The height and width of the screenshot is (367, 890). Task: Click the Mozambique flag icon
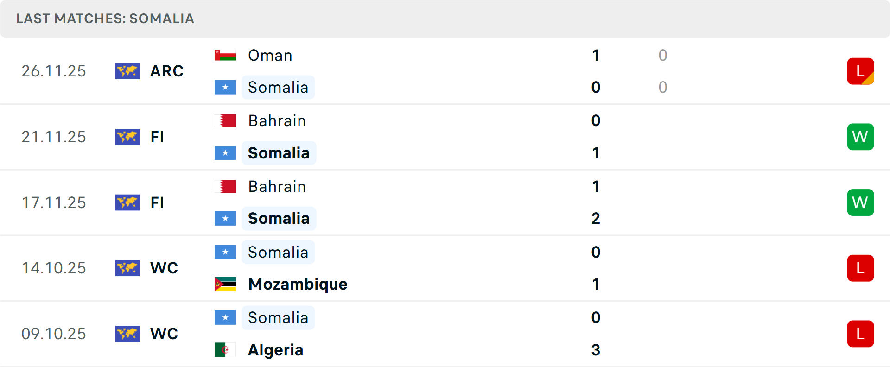[225, 284]
